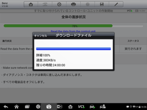Tap the 'Read the data from the' table row
147x110 pixels.
17,49
